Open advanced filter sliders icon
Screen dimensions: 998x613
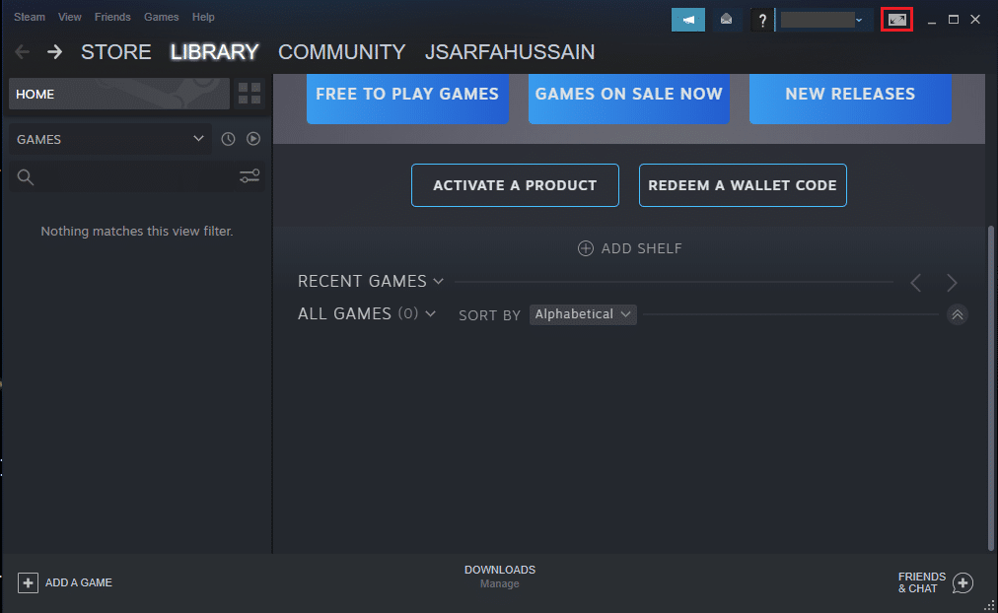click(249, 176)
